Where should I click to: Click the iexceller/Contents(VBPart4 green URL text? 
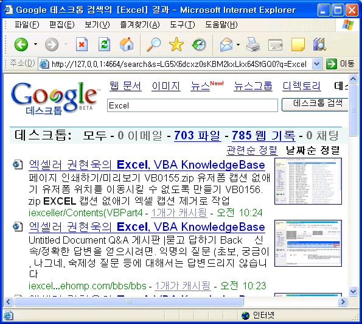(x=86, y=213)
